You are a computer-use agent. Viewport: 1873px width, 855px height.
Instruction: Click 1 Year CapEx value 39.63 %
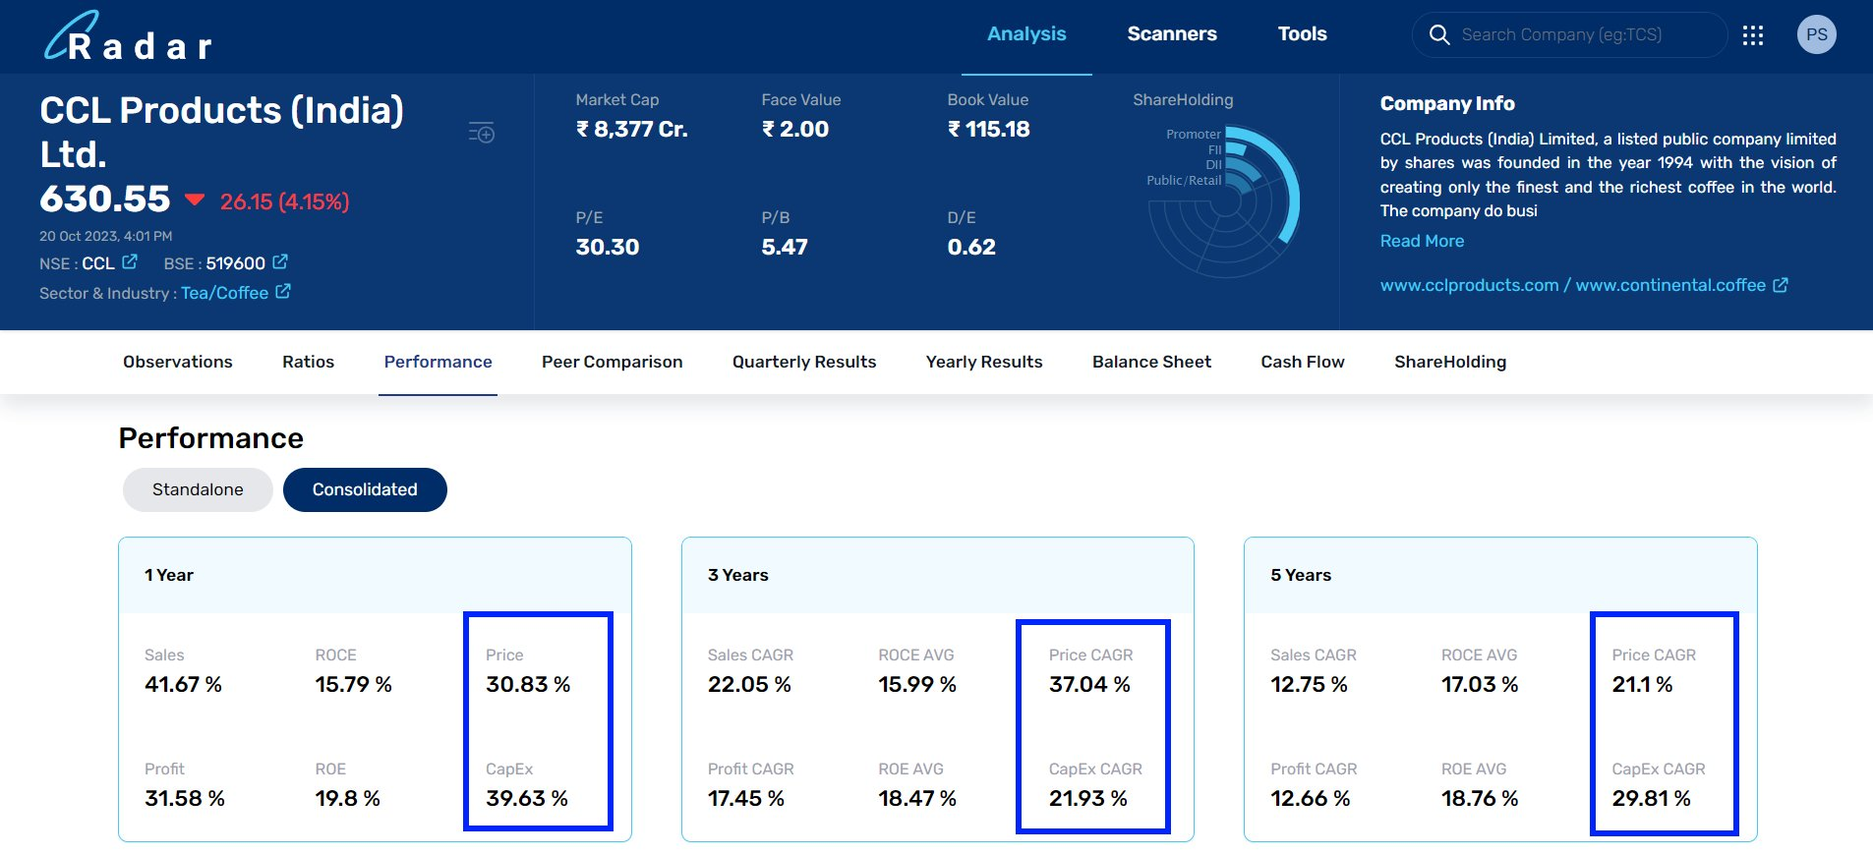[527, 798]
